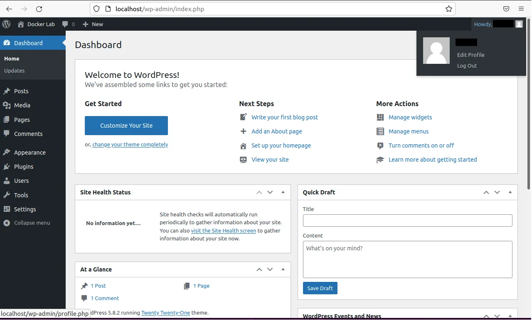Toggle At a Glance panel collapse triangle

coord(283,269)
